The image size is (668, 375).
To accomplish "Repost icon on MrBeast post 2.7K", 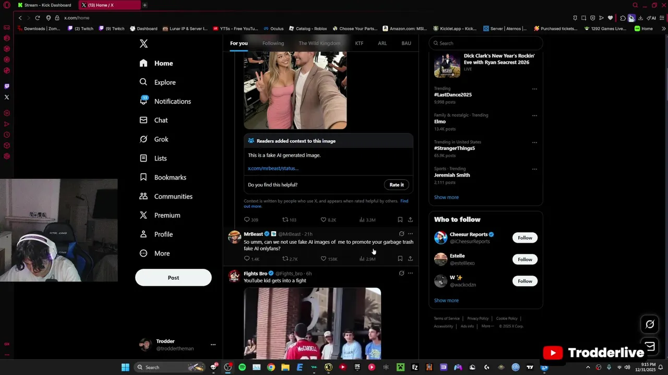I will [x=285, y=259].
